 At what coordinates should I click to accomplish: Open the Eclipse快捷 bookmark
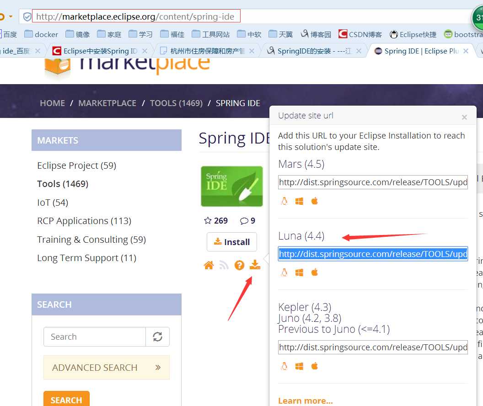coord(413,34)
